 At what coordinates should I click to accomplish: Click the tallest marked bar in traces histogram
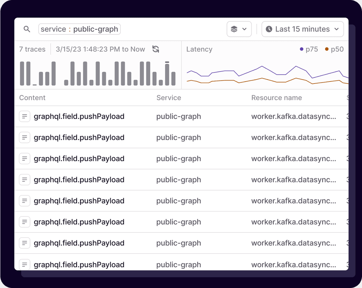pyautogui.click(x=167, y=74)
